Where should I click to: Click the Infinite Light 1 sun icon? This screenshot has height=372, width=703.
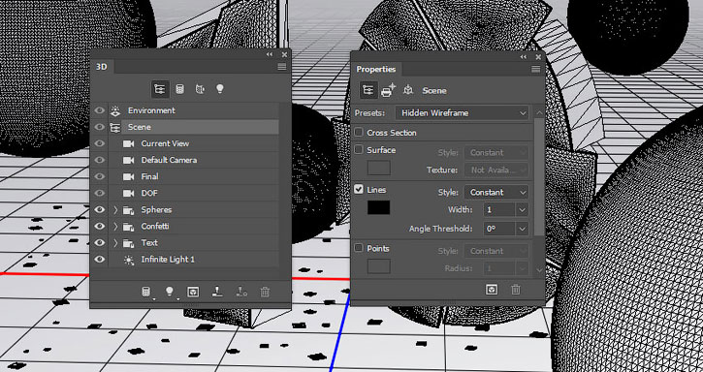coord(129,260)
